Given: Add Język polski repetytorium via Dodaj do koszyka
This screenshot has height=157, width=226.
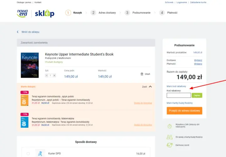Looking at the screenshot, I should pyautogui.click(x=143, y=103).
